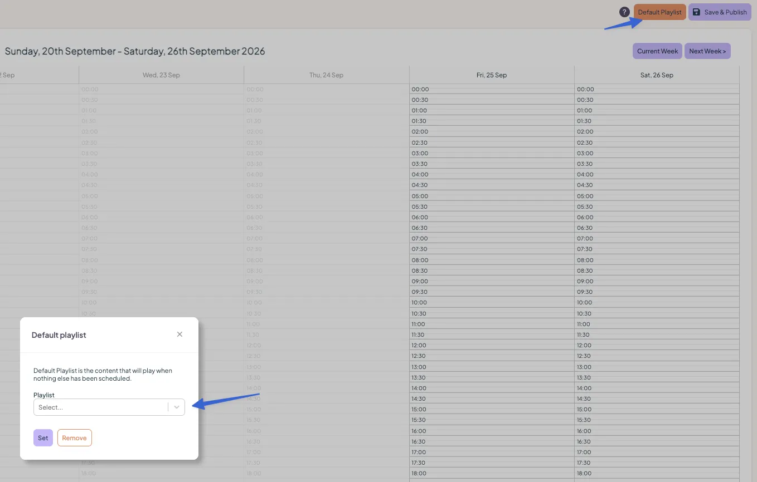Pick the 03:30 slot on Saturday
757x482 pixels.
[657, 164]
